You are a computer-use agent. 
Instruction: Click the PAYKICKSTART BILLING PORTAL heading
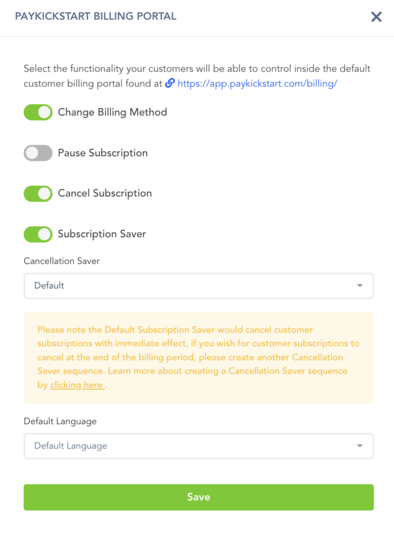(96, 16)
